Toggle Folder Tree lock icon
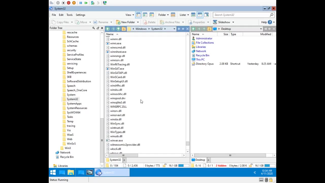 point(98,28)
